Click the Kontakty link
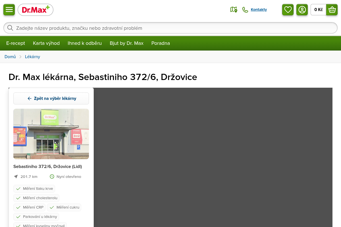 point(259,10)
